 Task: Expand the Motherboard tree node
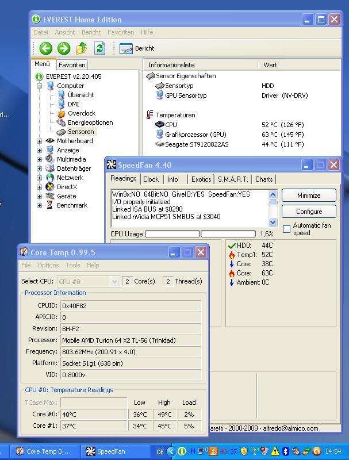(39, 141)
